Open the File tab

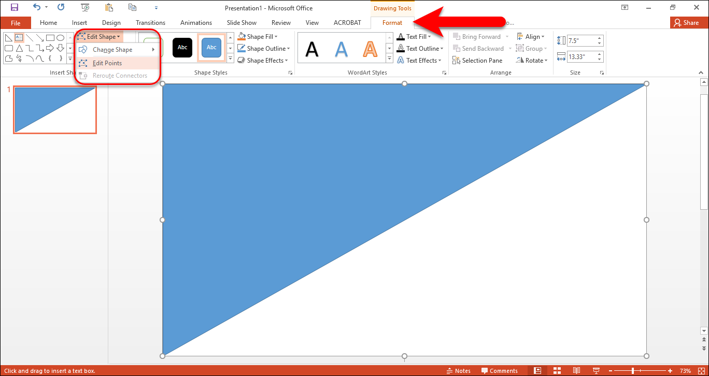click(16, 23)
